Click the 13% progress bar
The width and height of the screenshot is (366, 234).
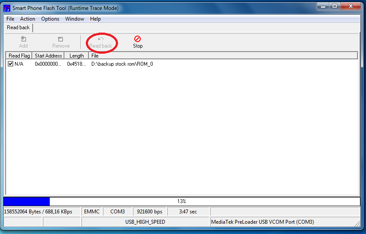(x=181, y=201)
